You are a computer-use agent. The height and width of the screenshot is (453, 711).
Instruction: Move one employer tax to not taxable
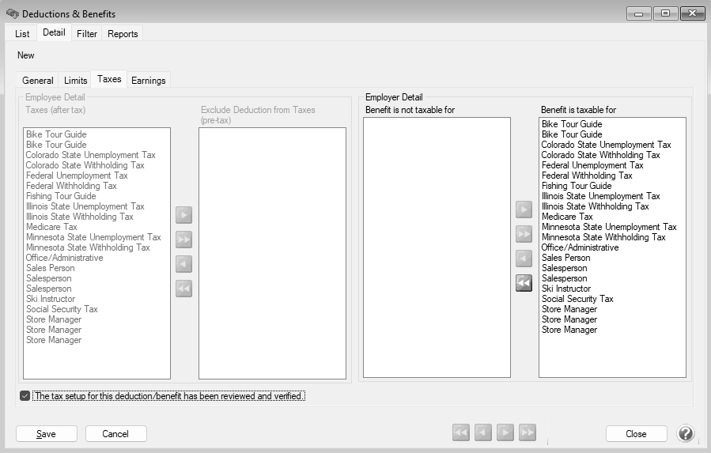pyautogui.click(x=524, y=259)
